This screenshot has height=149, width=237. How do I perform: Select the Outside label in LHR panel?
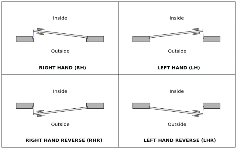177,124
